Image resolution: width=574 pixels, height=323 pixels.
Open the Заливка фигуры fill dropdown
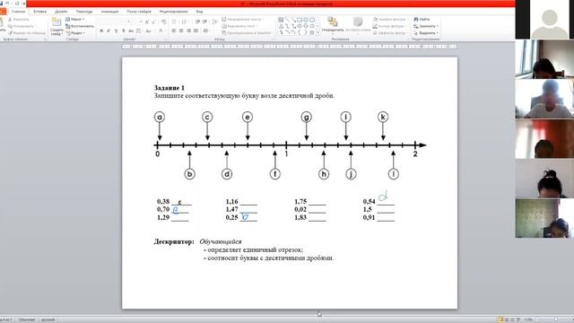click(390, 19)
